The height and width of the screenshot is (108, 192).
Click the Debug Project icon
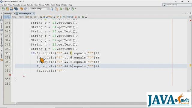tap(67, 9)
